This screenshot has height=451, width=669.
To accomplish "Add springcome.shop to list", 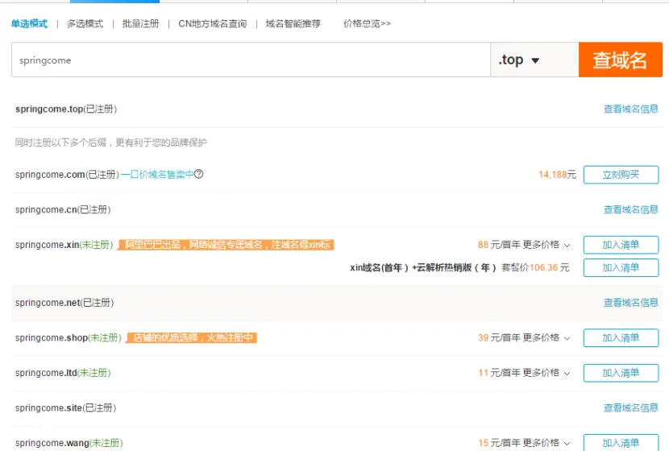I will 621,338.
